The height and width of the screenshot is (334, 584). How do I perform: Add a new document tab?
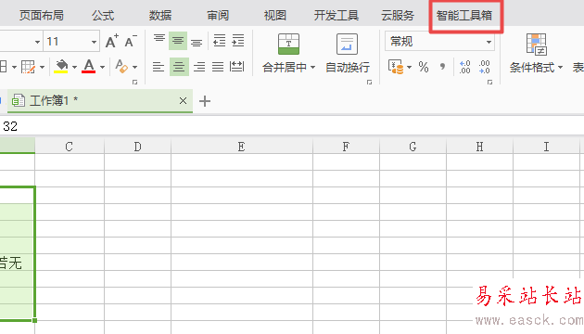point(205,101)
